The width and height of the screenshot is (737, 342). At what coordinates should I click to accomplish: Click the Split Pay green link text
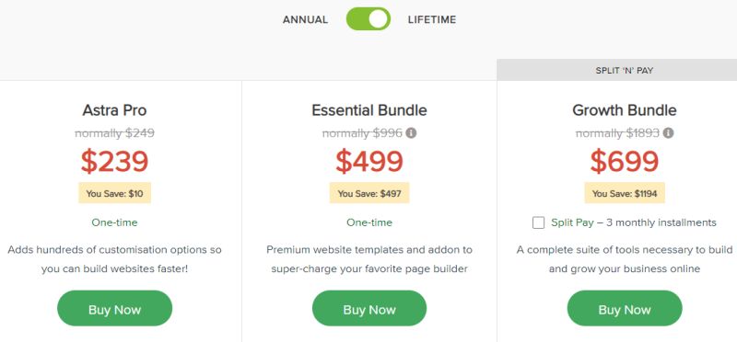click(572, 222)
